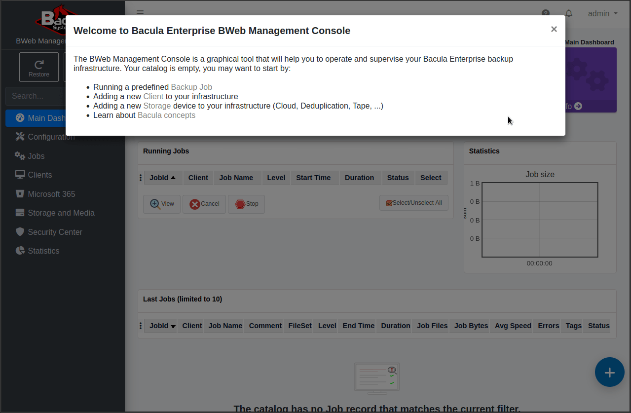This screenshot has height=413, width=631.
Task: Click the Client column header in Running Jobs
Action: pos(198,178)
